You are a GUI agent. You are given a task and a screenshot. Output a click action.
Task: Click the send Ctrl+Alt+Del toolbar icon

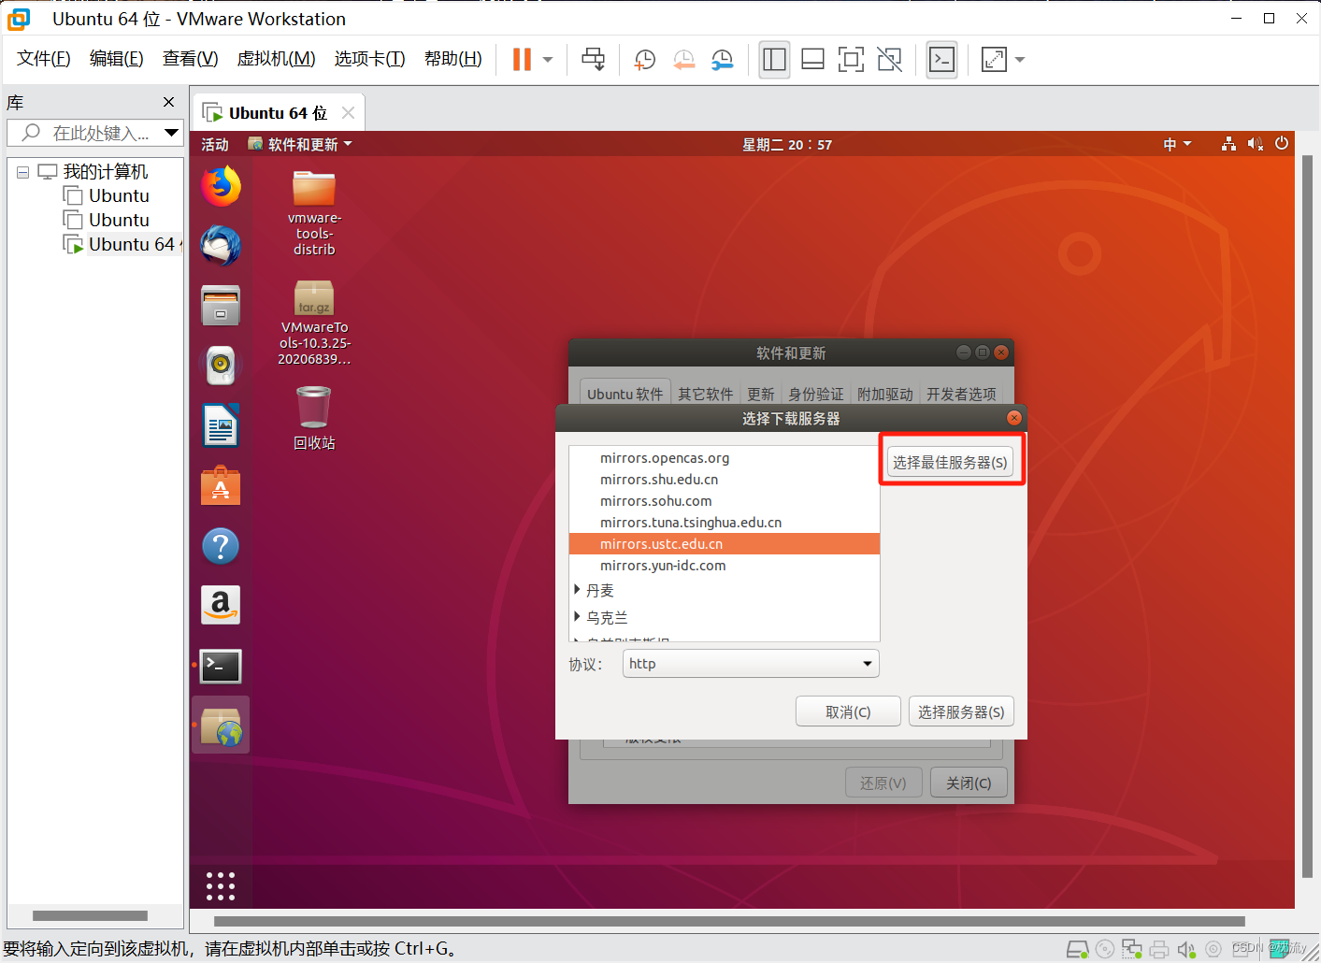(593, 60)
